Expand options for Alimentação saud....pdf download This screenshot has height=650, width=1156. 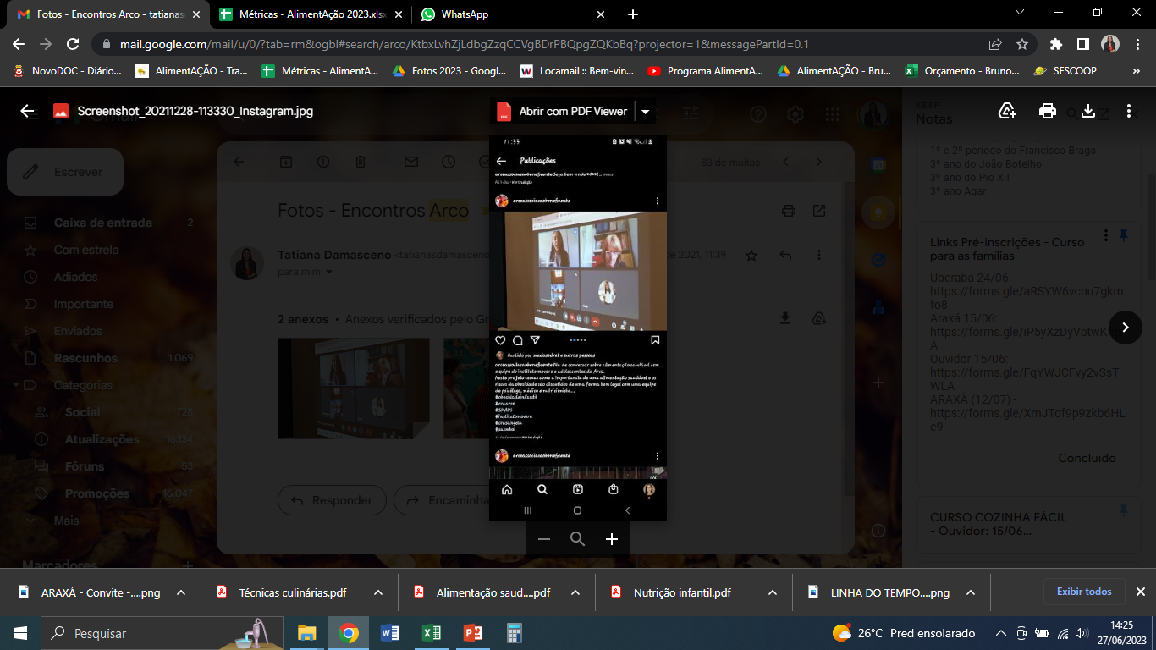pos(575,592)
